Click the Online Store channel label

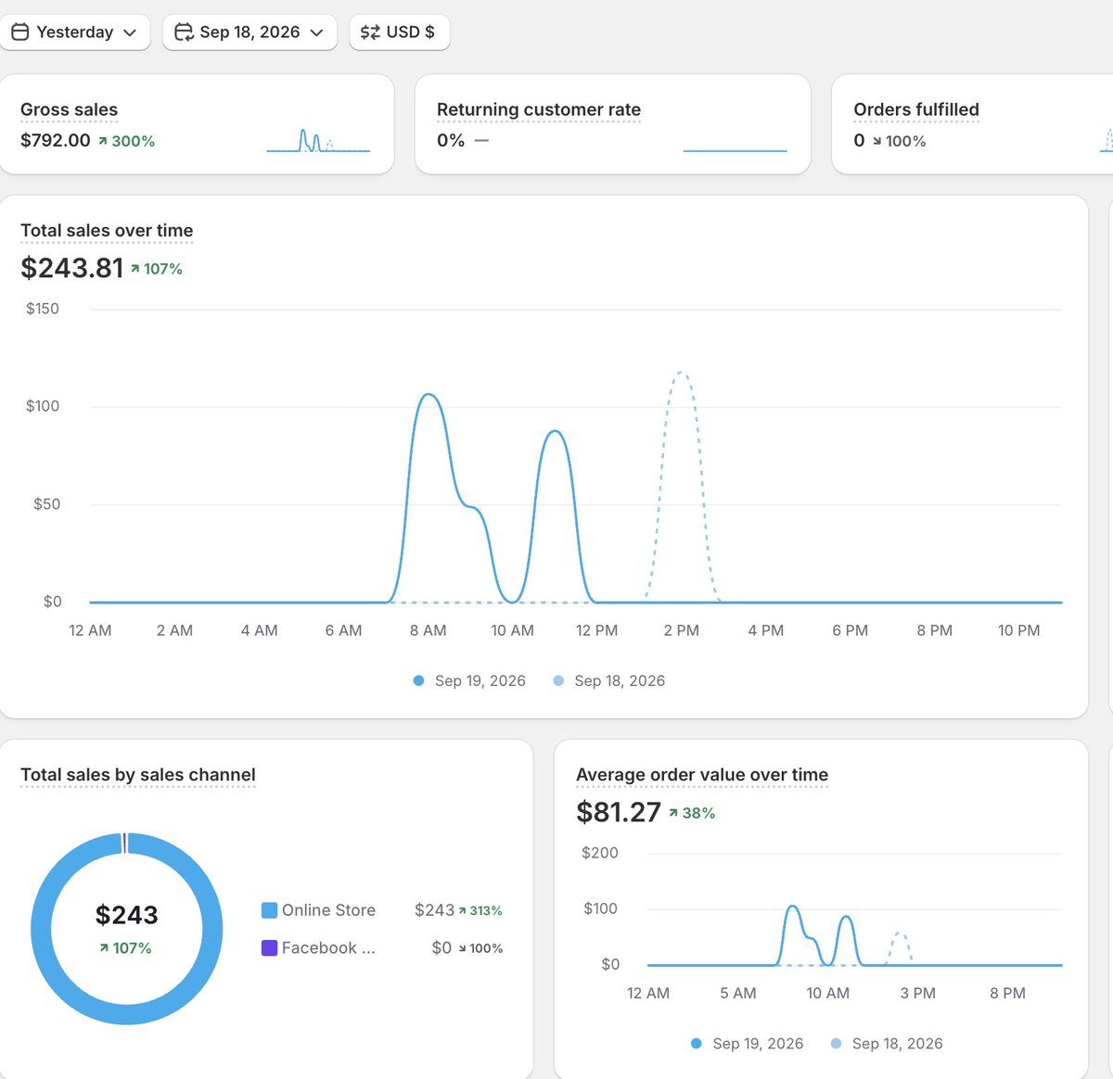pos(328,910)
